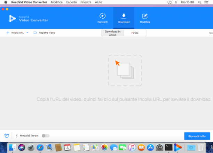Open the KeepVid Video Converter app menu

[x=29, y=2]
